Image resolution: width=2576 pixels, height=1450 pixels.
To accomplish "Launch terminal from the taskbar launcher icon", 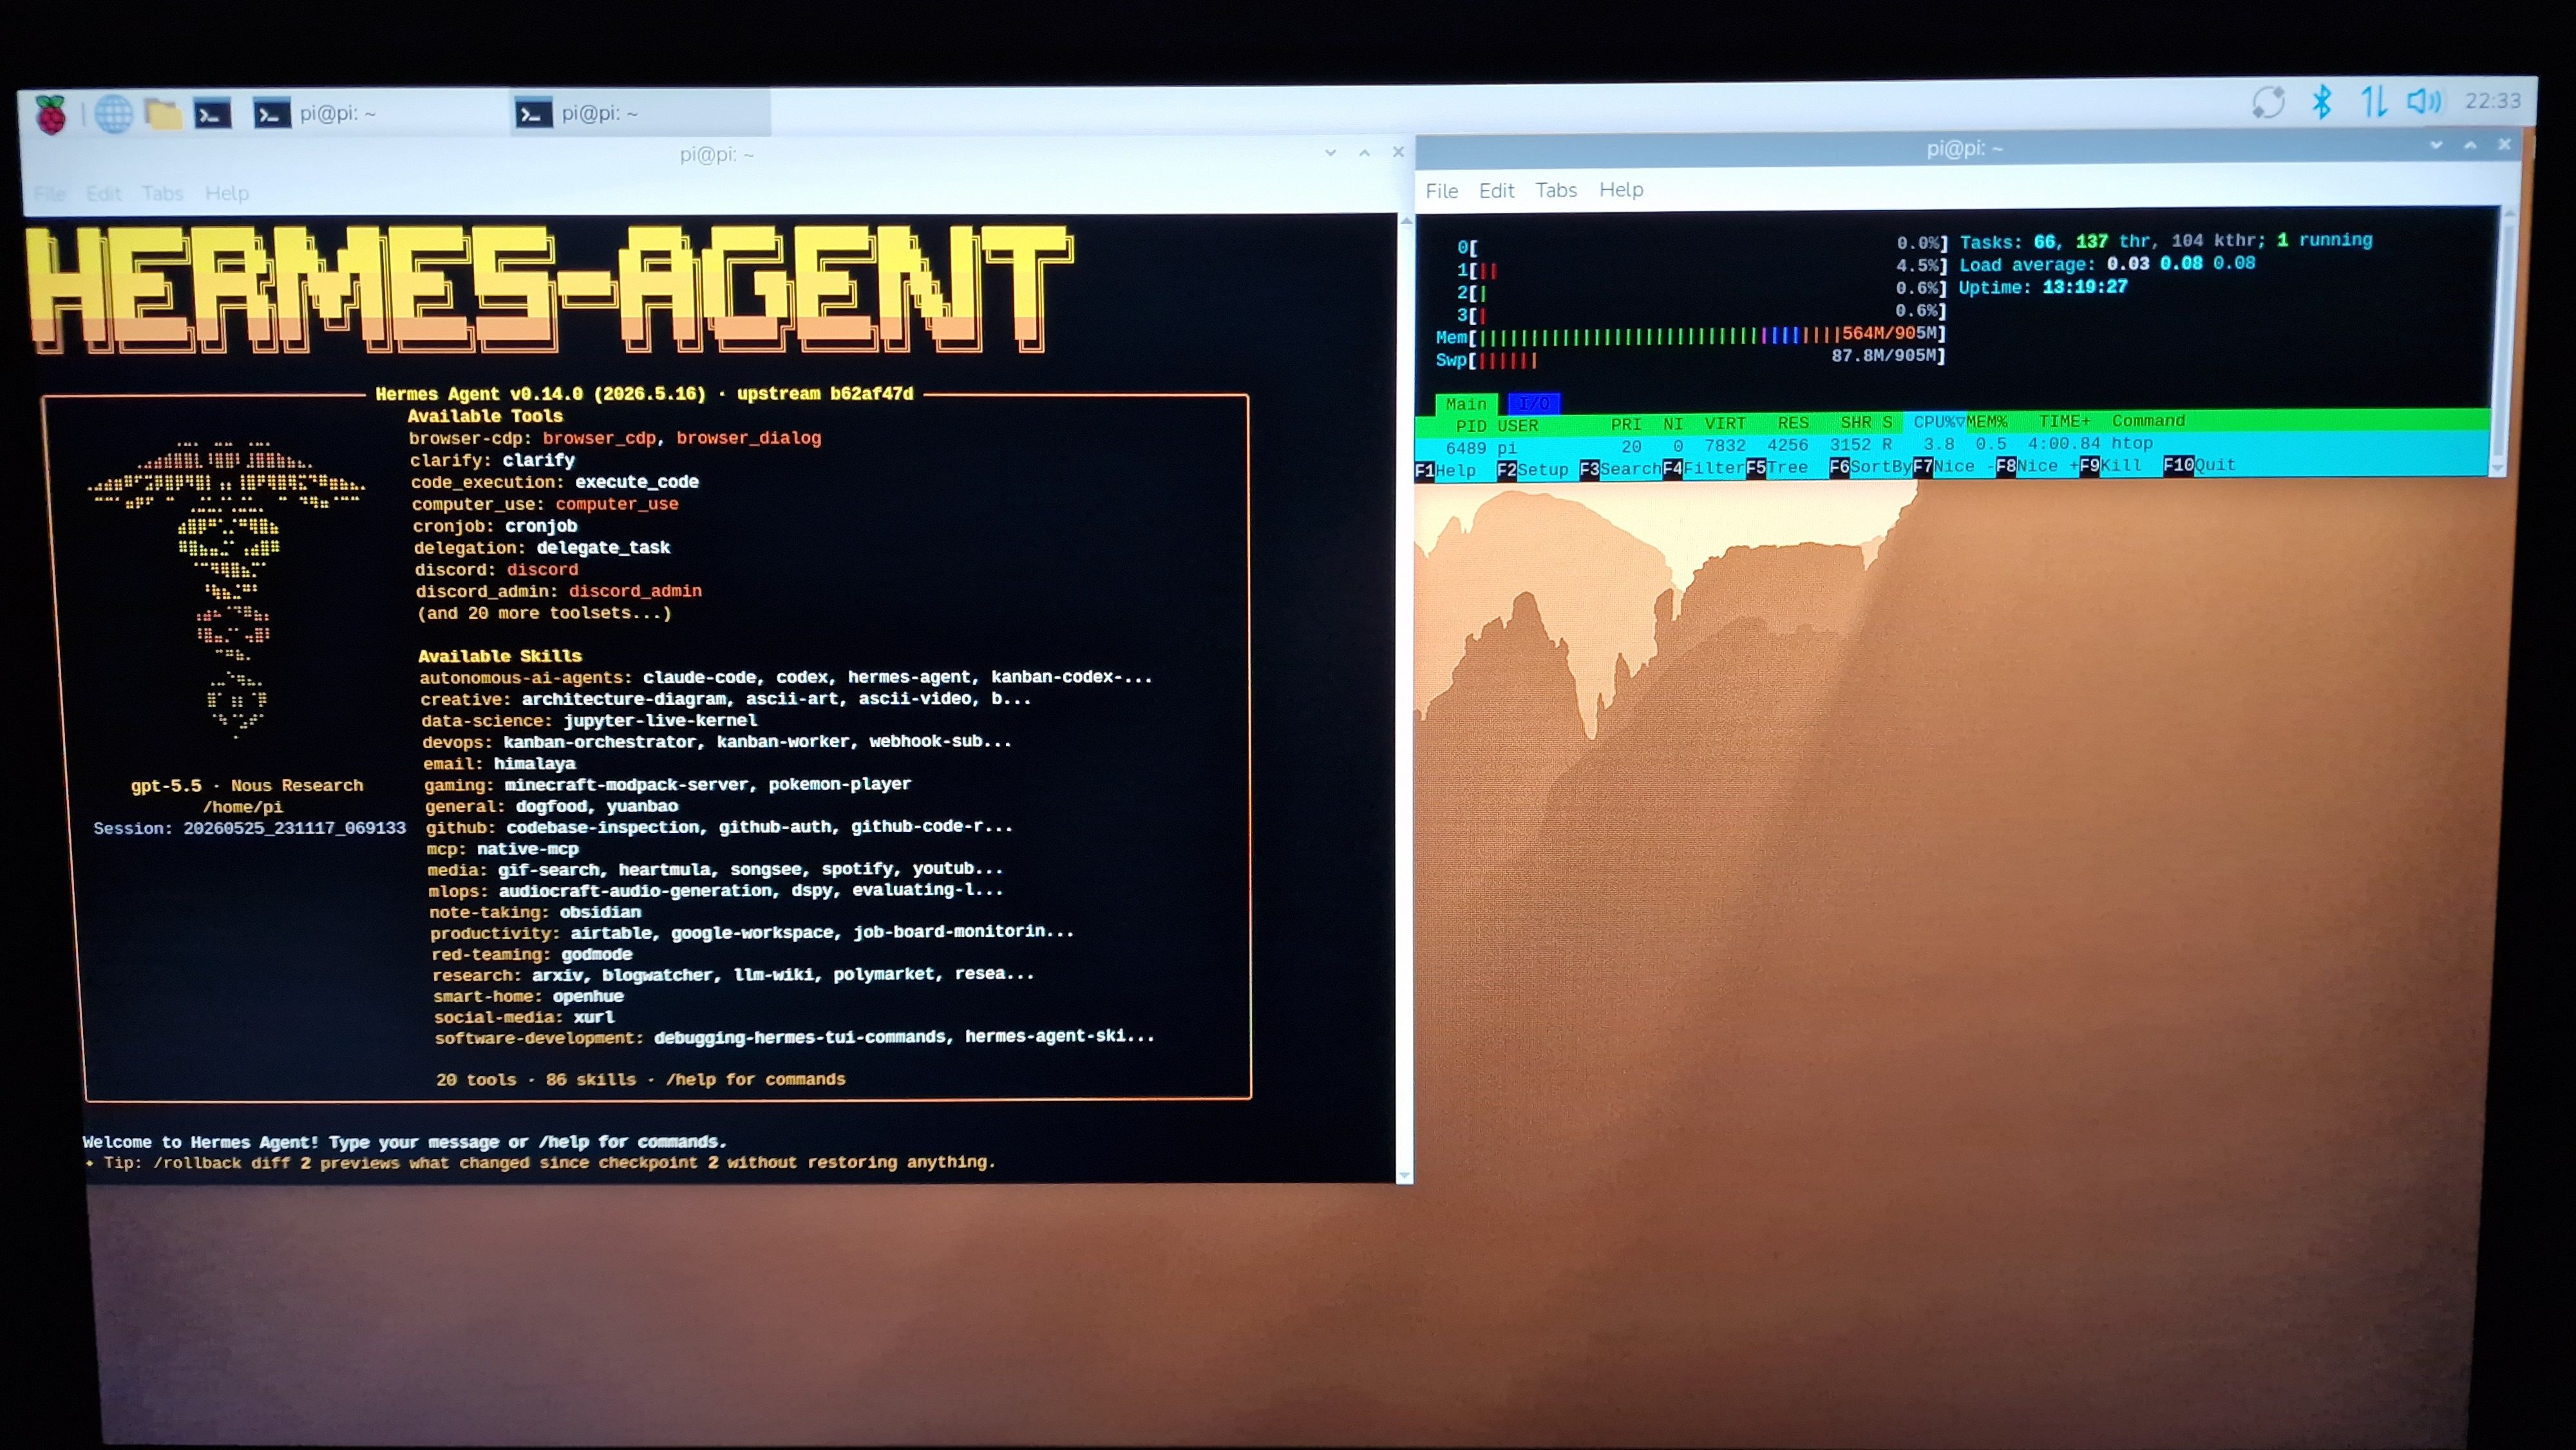I will tap(212, 114).
